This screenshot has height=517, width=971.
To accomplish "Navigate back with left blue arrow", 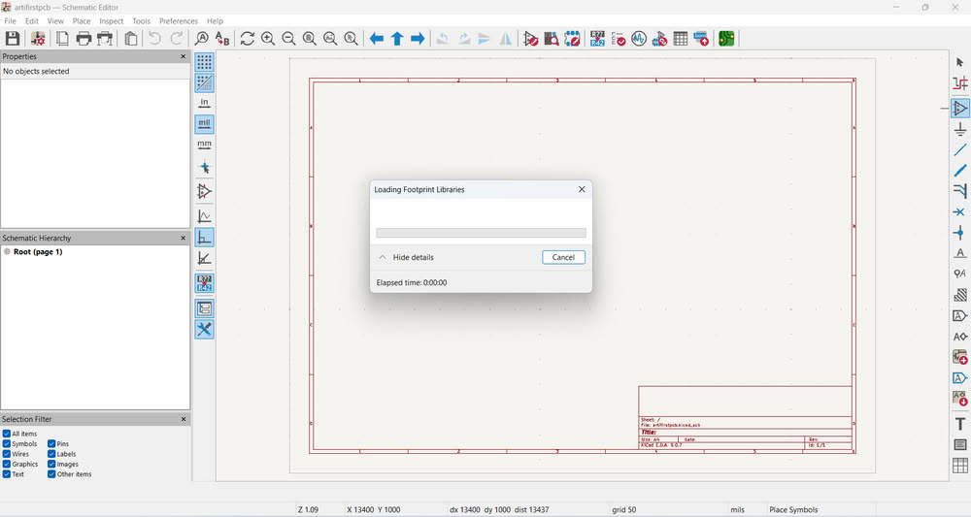I will [x=377, y=39].
